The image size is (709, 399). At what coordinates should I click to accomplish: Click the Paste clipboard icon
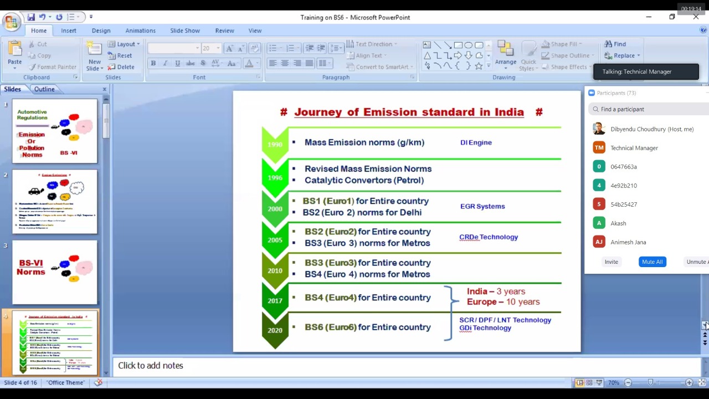tap(15, 49)
